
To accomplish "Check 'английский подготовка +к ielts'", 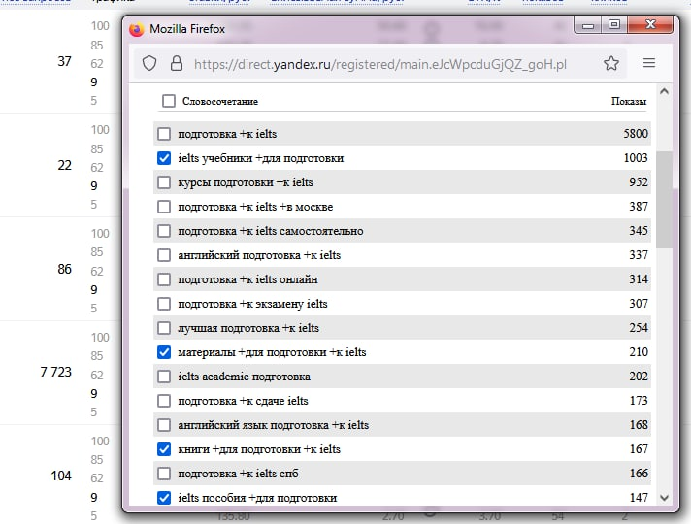I will (164, 255).
